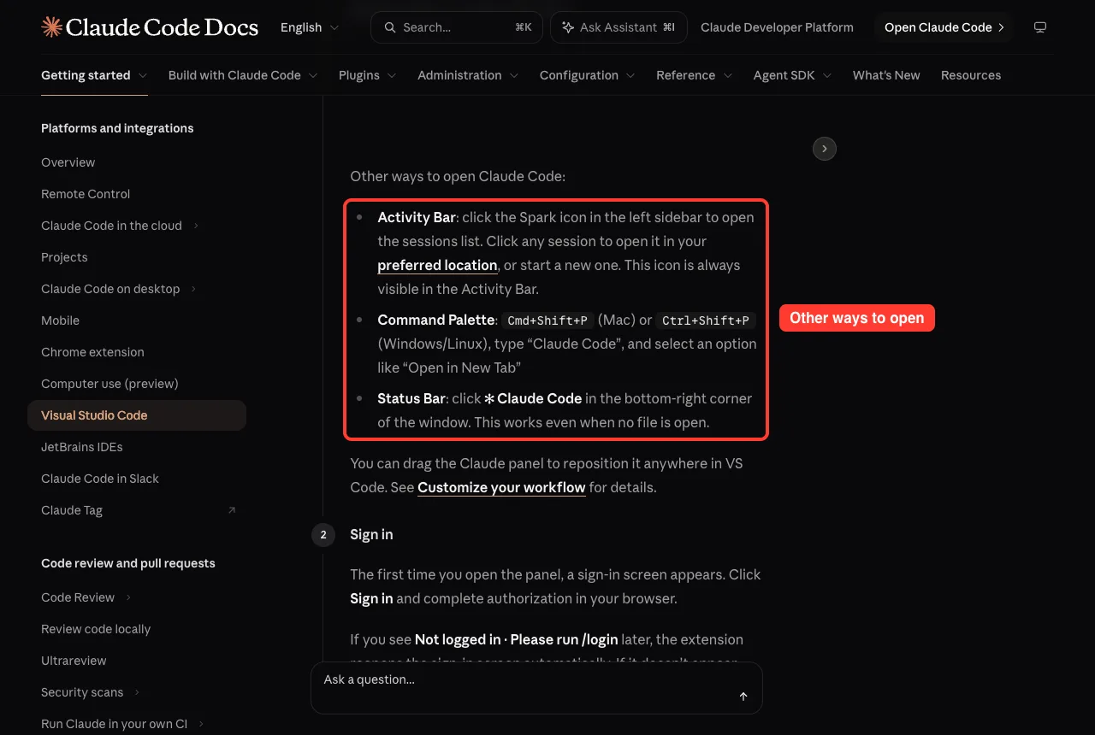Open the Reference dropdown menu
This screenshot has width=1095, height=735.
pos(695,75)
